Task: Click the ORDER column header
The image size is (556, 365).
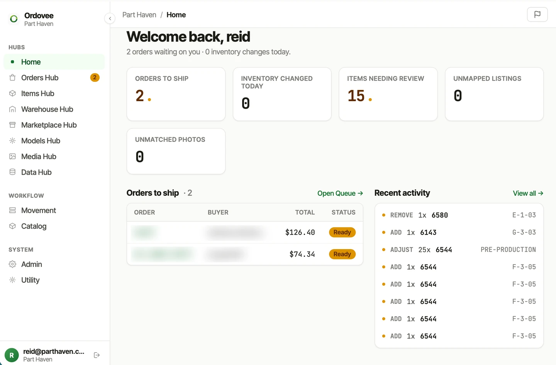Action: (x=144, y=212)
